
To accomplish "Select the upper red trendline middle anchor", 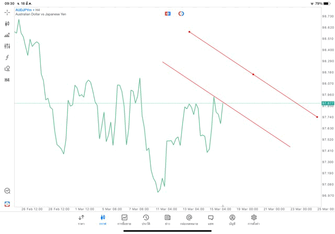I will point(253,74).
